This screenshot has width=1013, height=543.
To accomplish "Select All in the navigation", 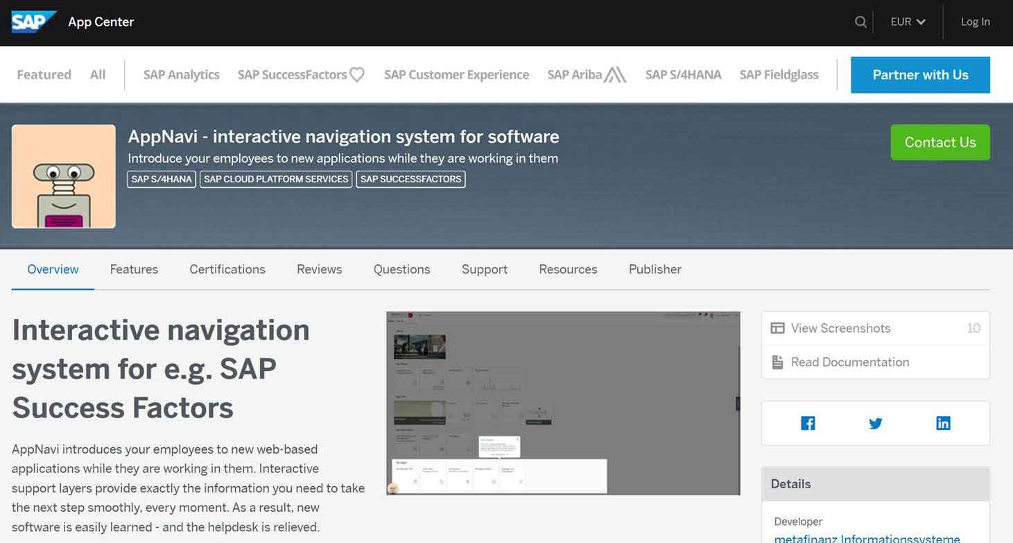I will tap(98, 75).
